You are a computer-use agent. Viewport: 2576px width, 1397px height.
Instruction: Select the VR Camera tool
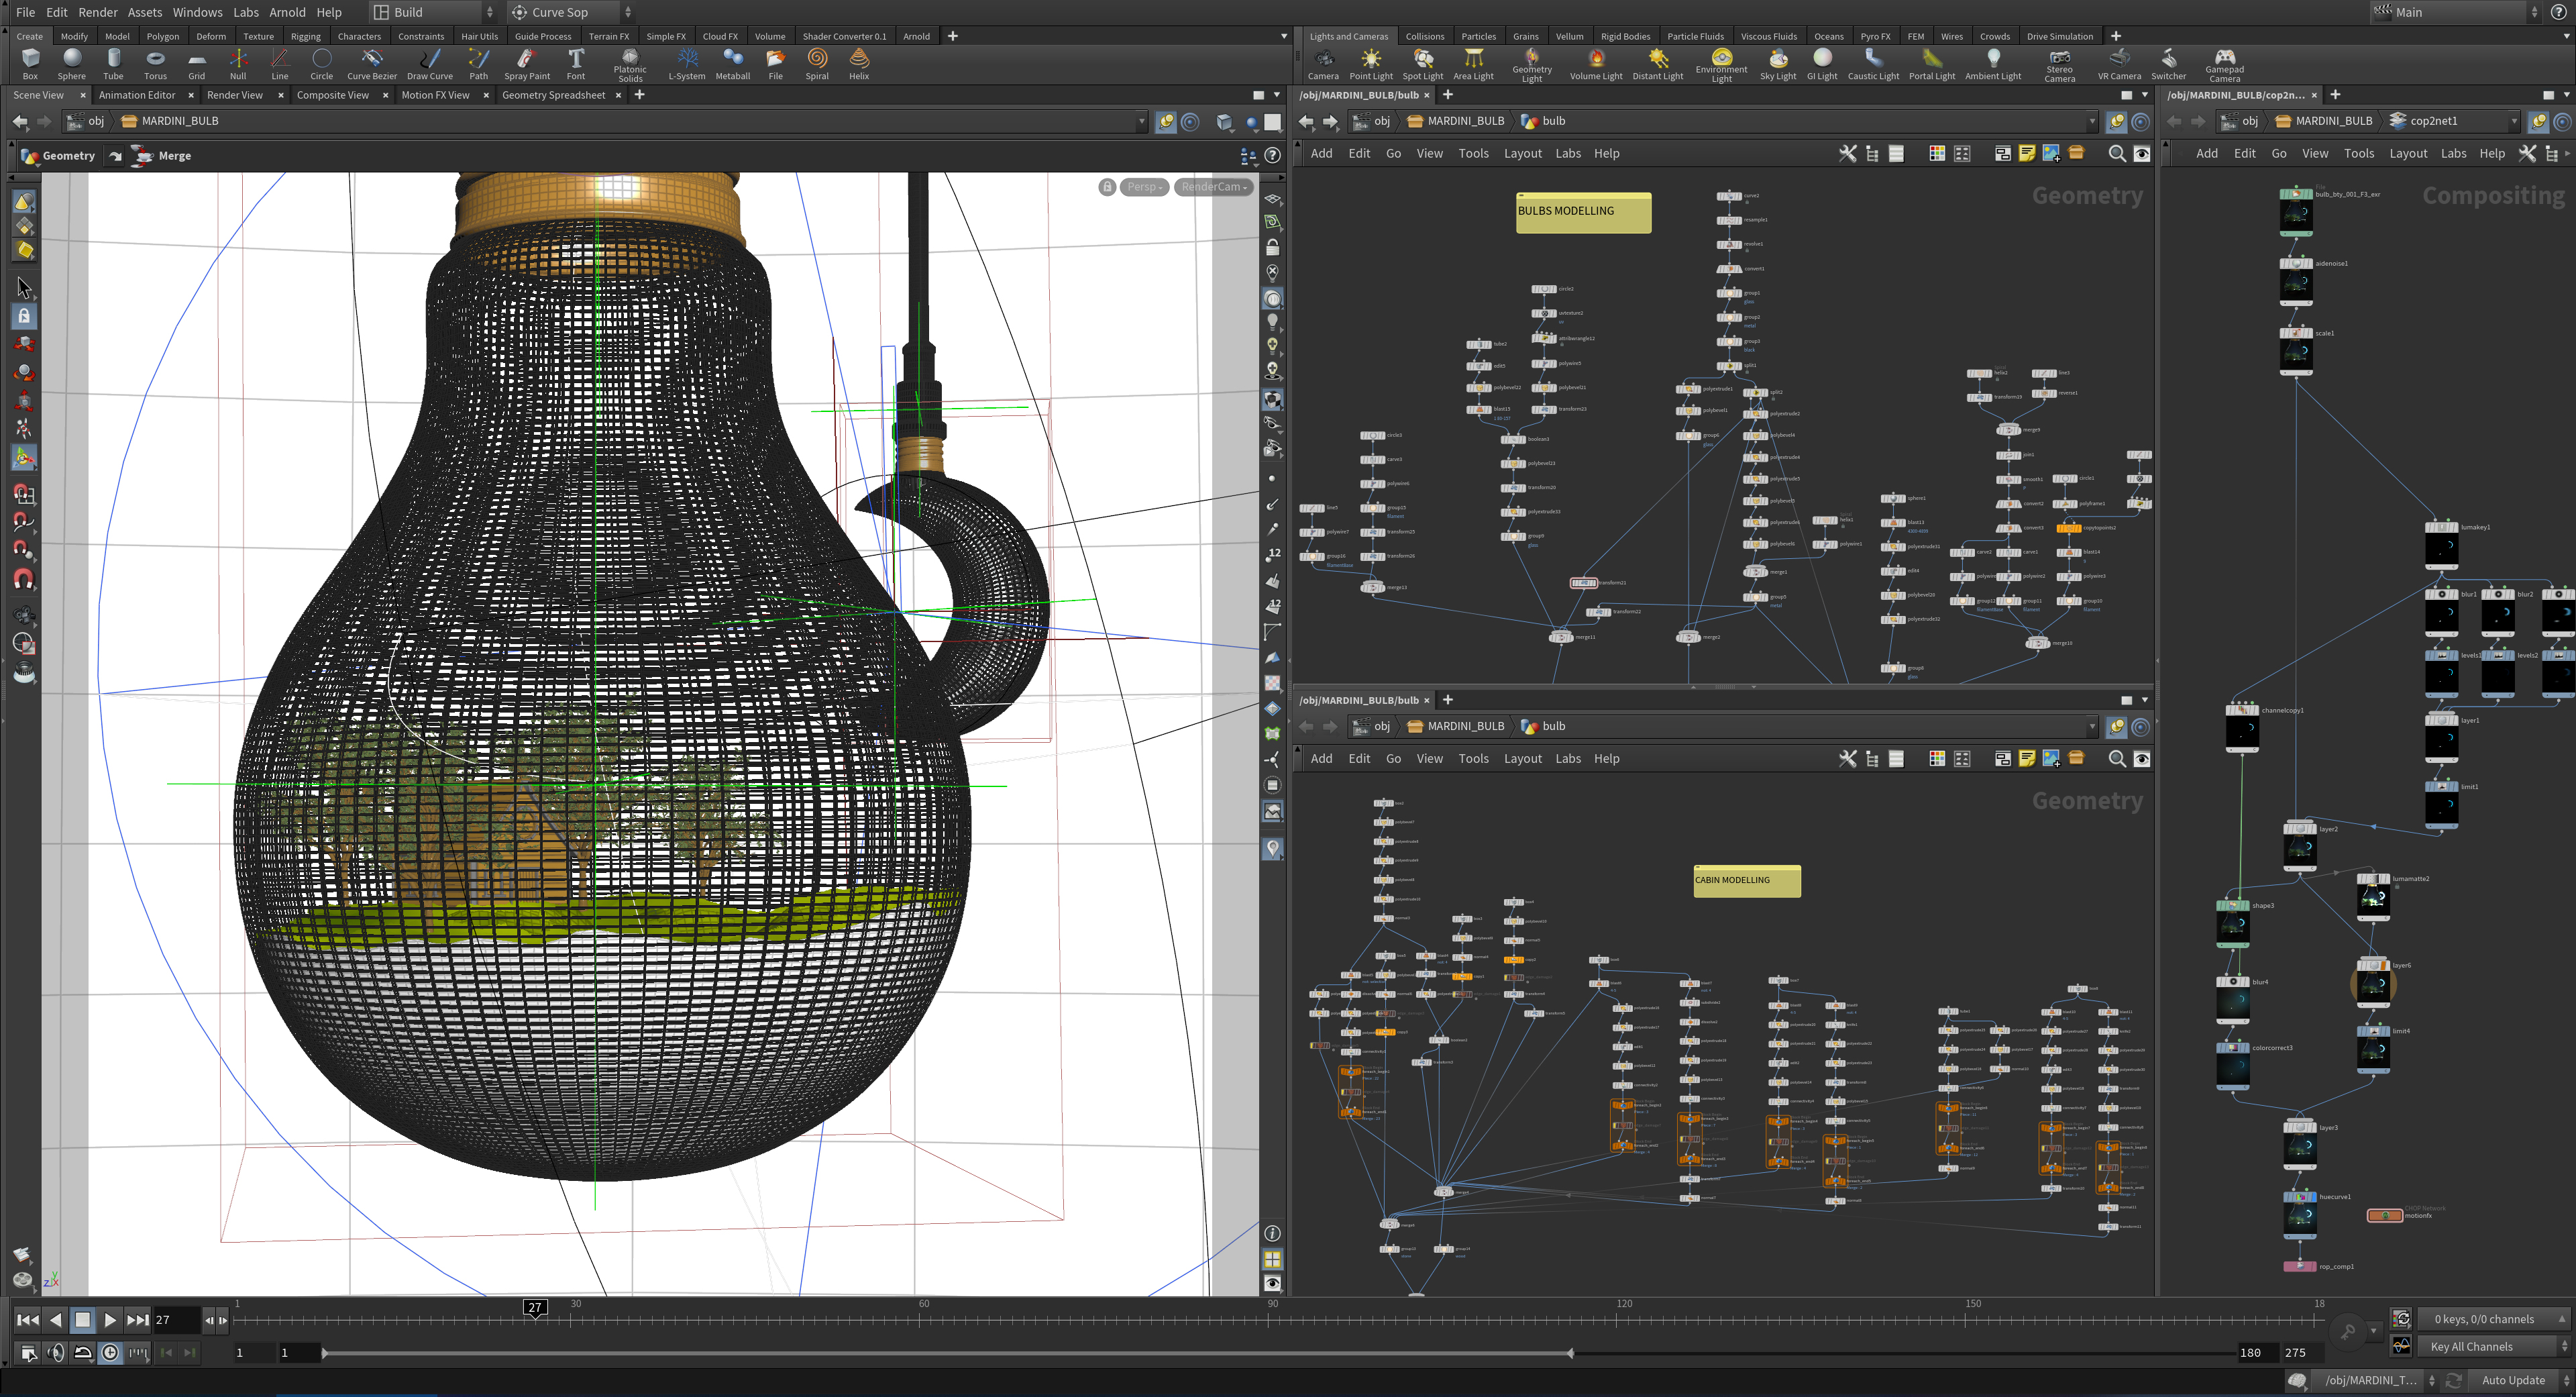pyautogui.click(x=2119, y=64)
